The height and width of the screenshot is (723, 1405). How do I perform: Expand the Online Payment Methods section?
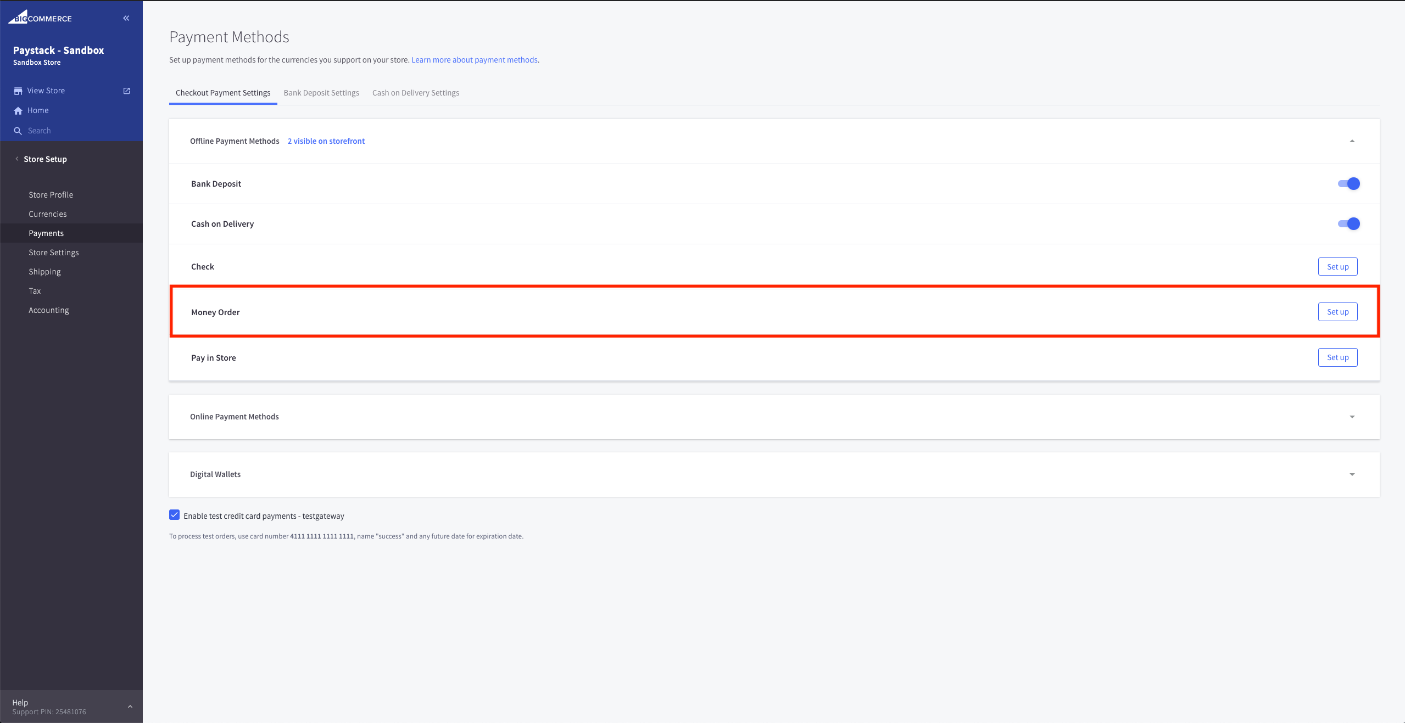tap(1352, 417)
